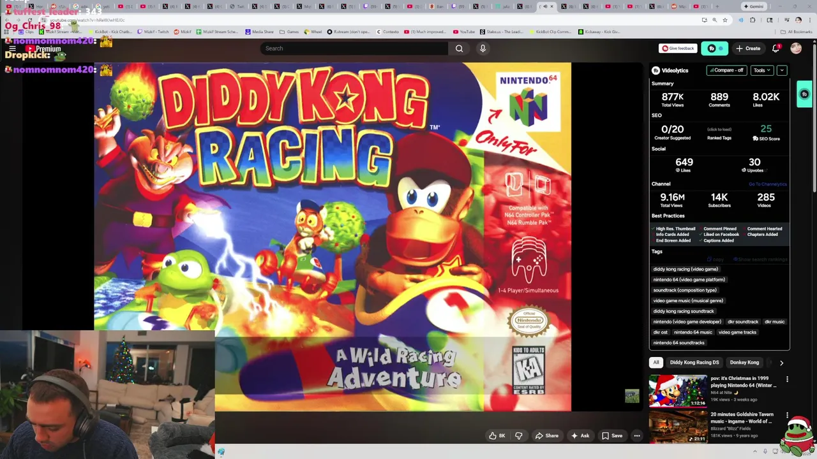Click the Save button

click(612, 436)
